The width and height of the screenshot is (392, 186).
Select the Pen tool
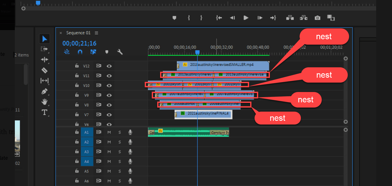tap(44, 91)
